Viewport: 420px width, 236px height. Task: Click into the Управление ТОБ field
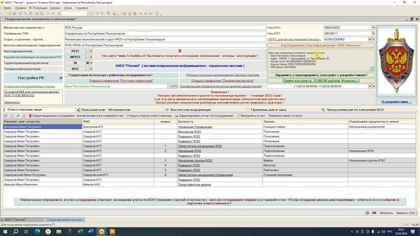click(x=165, y=33)
